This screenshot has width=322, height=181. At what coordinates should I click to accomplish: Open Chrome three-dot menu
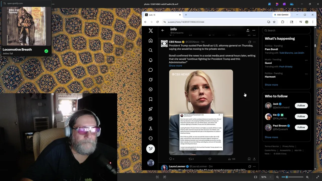(313, 22)
